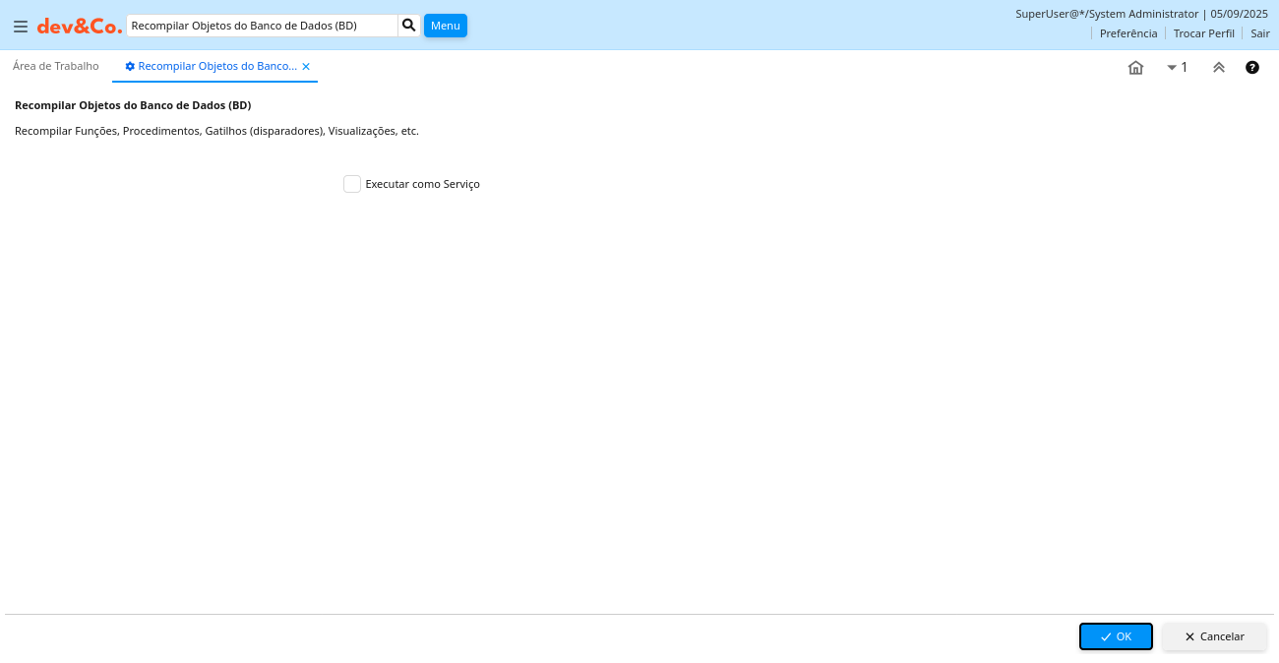Enable the Executar como Serviço checkbox
This screenshot has height=663, width=1279.
coord(352,184)
